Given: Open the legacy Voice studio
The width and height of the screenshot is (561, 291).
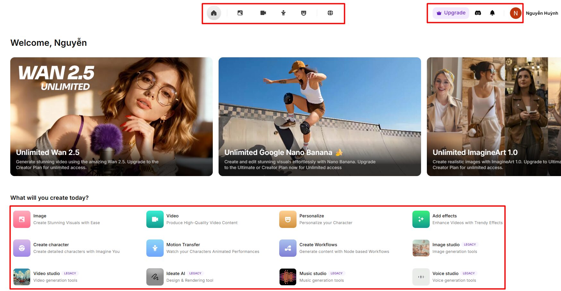Looking at the screenshot, I should tap(445, 277).
